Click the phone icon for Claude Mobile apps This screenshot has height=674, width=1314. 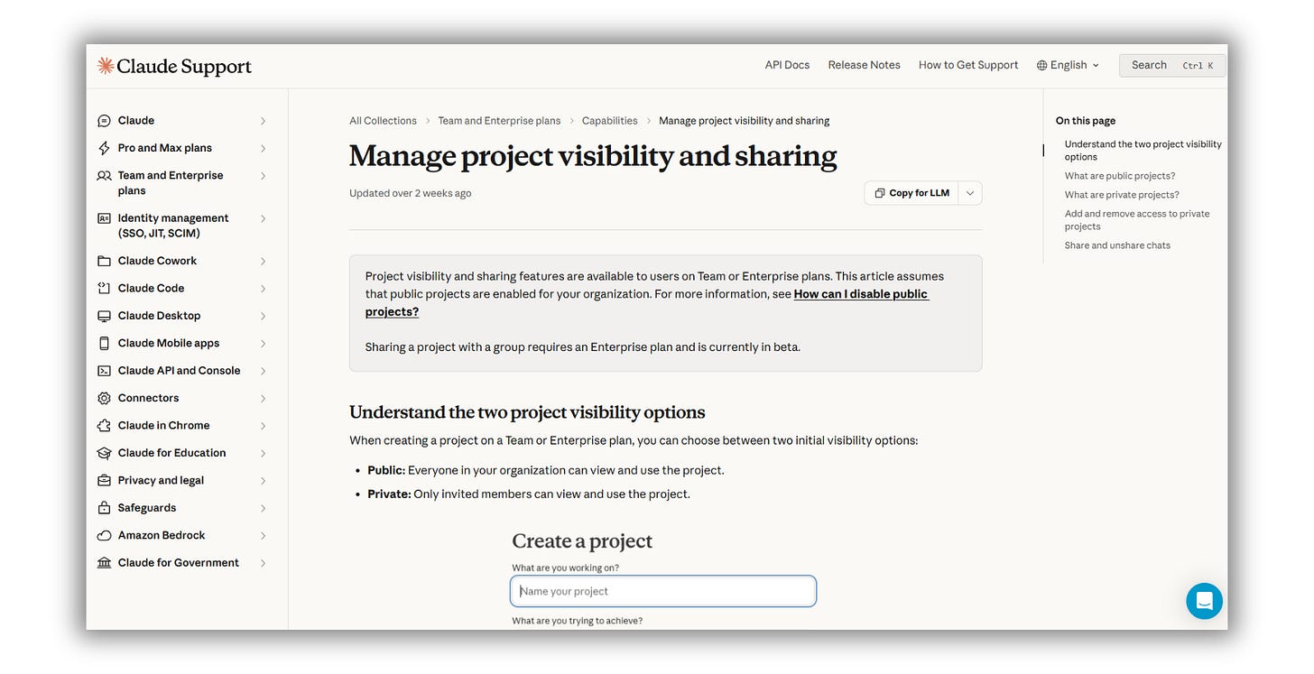[104, 344]
